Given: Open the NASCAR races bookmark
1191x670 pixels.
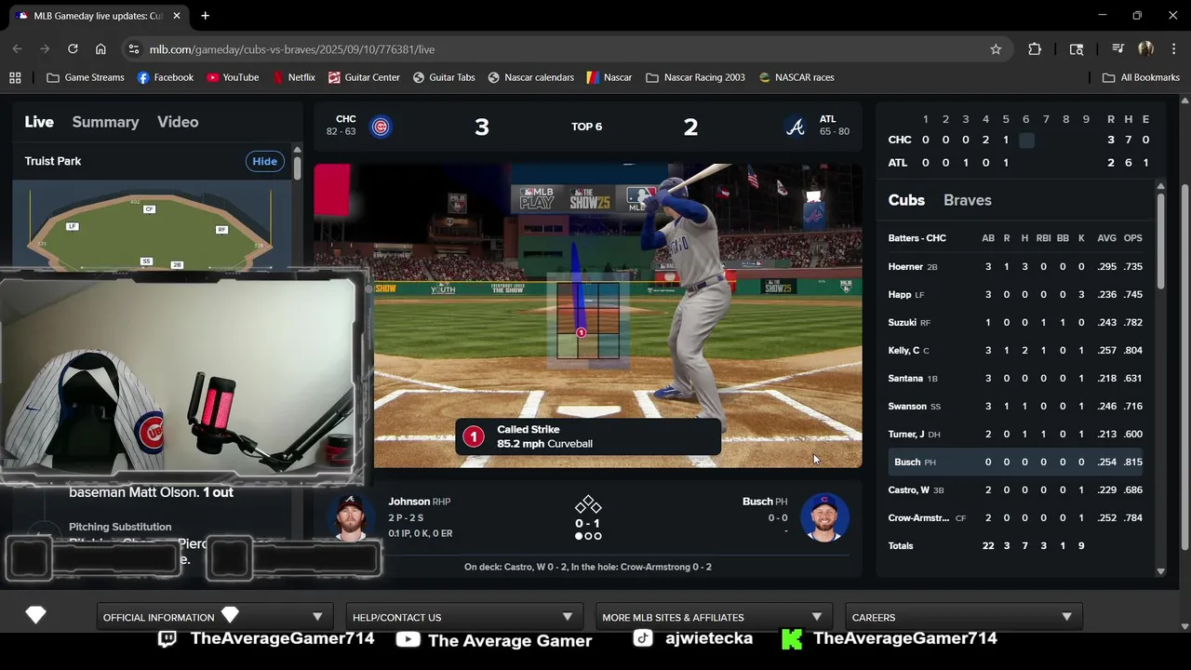Looking at the screenshot, I should pos(796,77).
